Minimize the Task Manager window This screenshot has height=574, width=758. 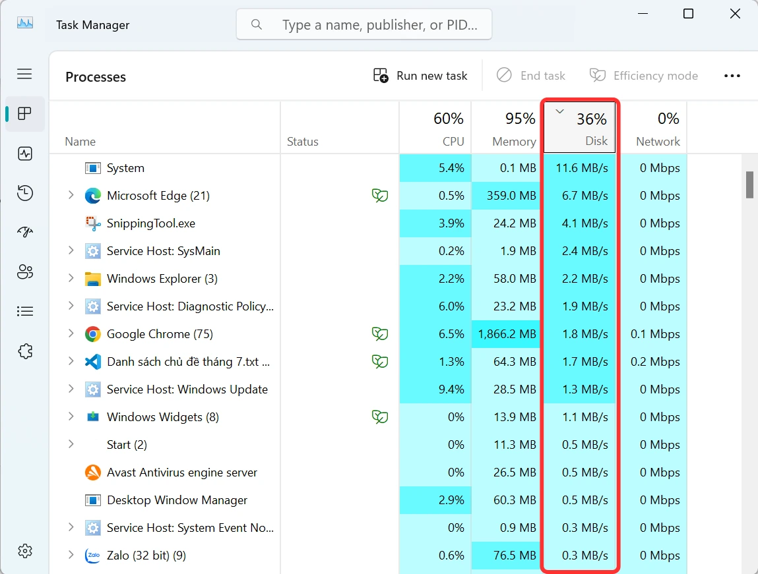[x=643, y=14]
